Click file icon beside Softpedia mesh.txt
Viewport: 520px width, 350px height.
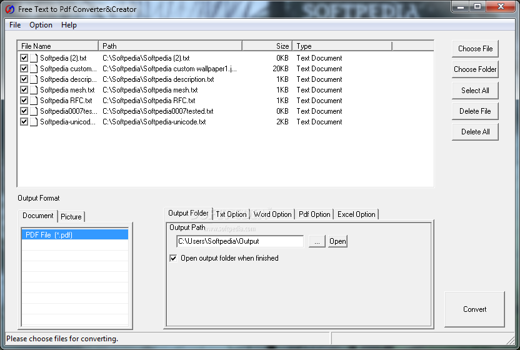pyautogui.click(x=34, y=90)
